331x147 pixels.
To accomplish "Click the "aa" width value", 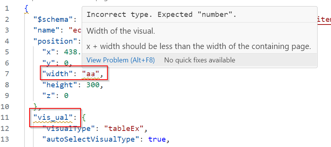I will point(91,74).
